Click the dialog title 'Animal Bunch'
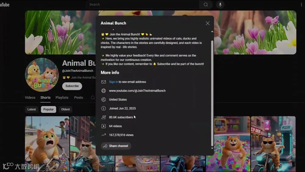The width and height of the screenshot is (305, 172). point(113,23)
